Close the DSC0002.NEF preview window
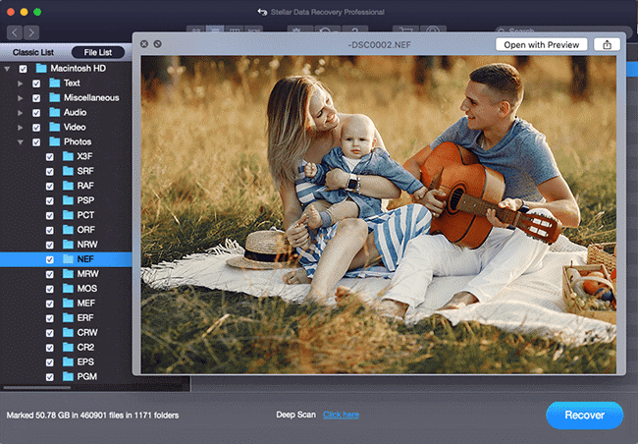Image resolution: width=638 pixels, height=444 pixels. [x=145, y=44]
